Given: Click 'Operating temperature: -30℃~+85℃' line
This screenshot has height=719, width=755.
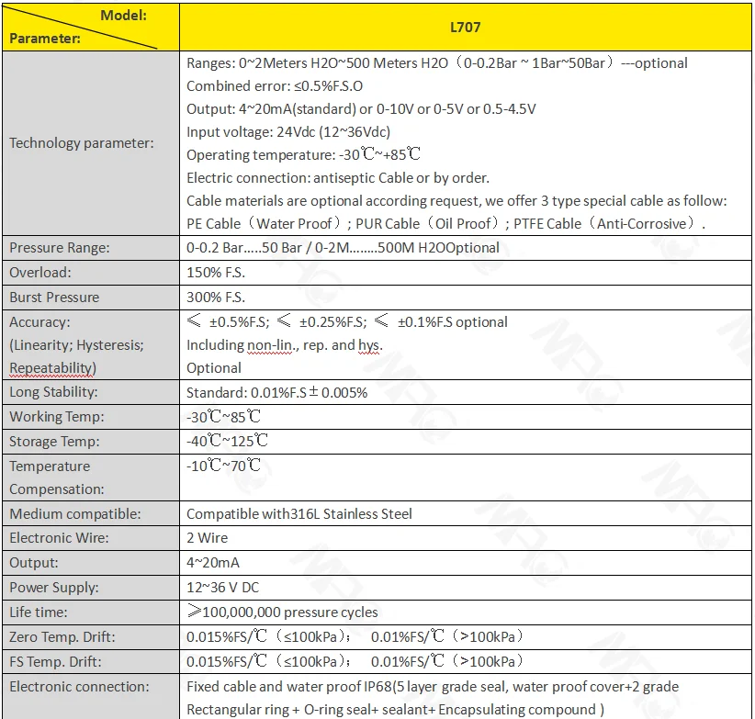Looking at the screenshot, I should [x=303, y=154].
